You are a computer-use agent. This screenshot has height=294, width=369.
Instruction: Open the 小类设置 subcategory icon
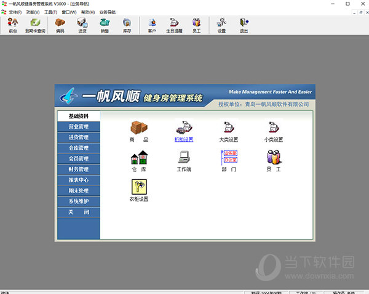tap(274, 128)
